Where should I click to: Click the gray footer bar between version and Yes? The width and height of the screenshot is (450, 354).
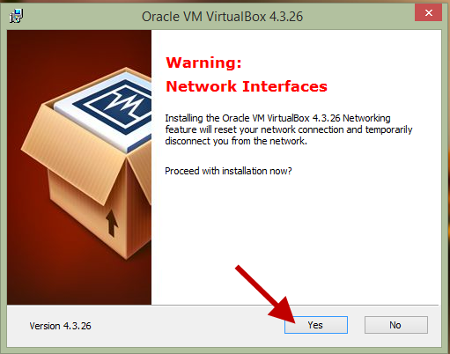(188, 326)
